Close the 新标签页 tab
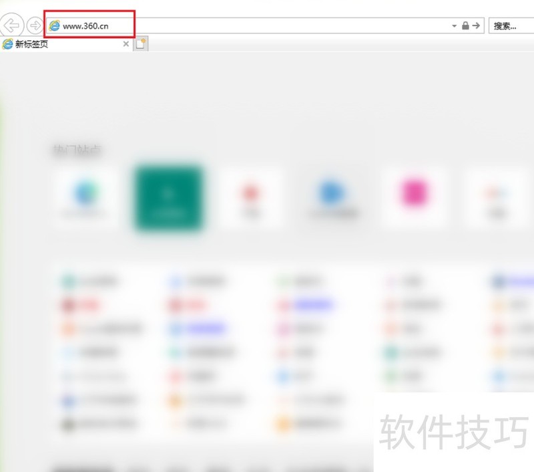This screenshot has height=472, width=534. click(126, 44)
